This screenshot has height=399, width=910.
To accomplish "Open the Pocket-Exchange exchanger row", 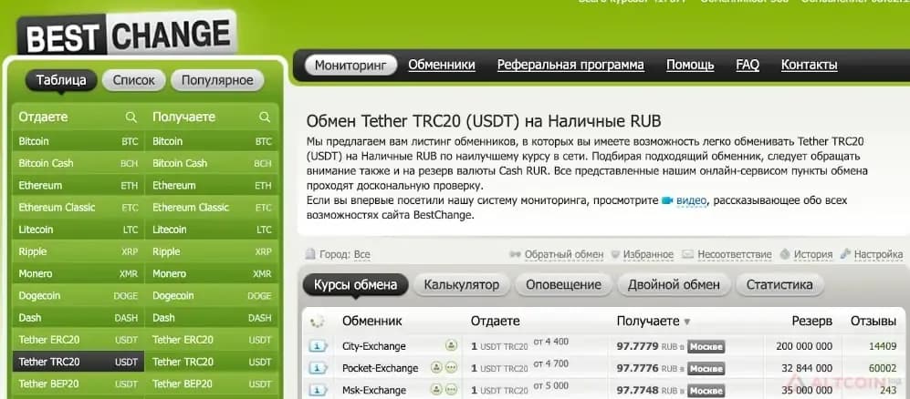I will (x=380, y=368).
